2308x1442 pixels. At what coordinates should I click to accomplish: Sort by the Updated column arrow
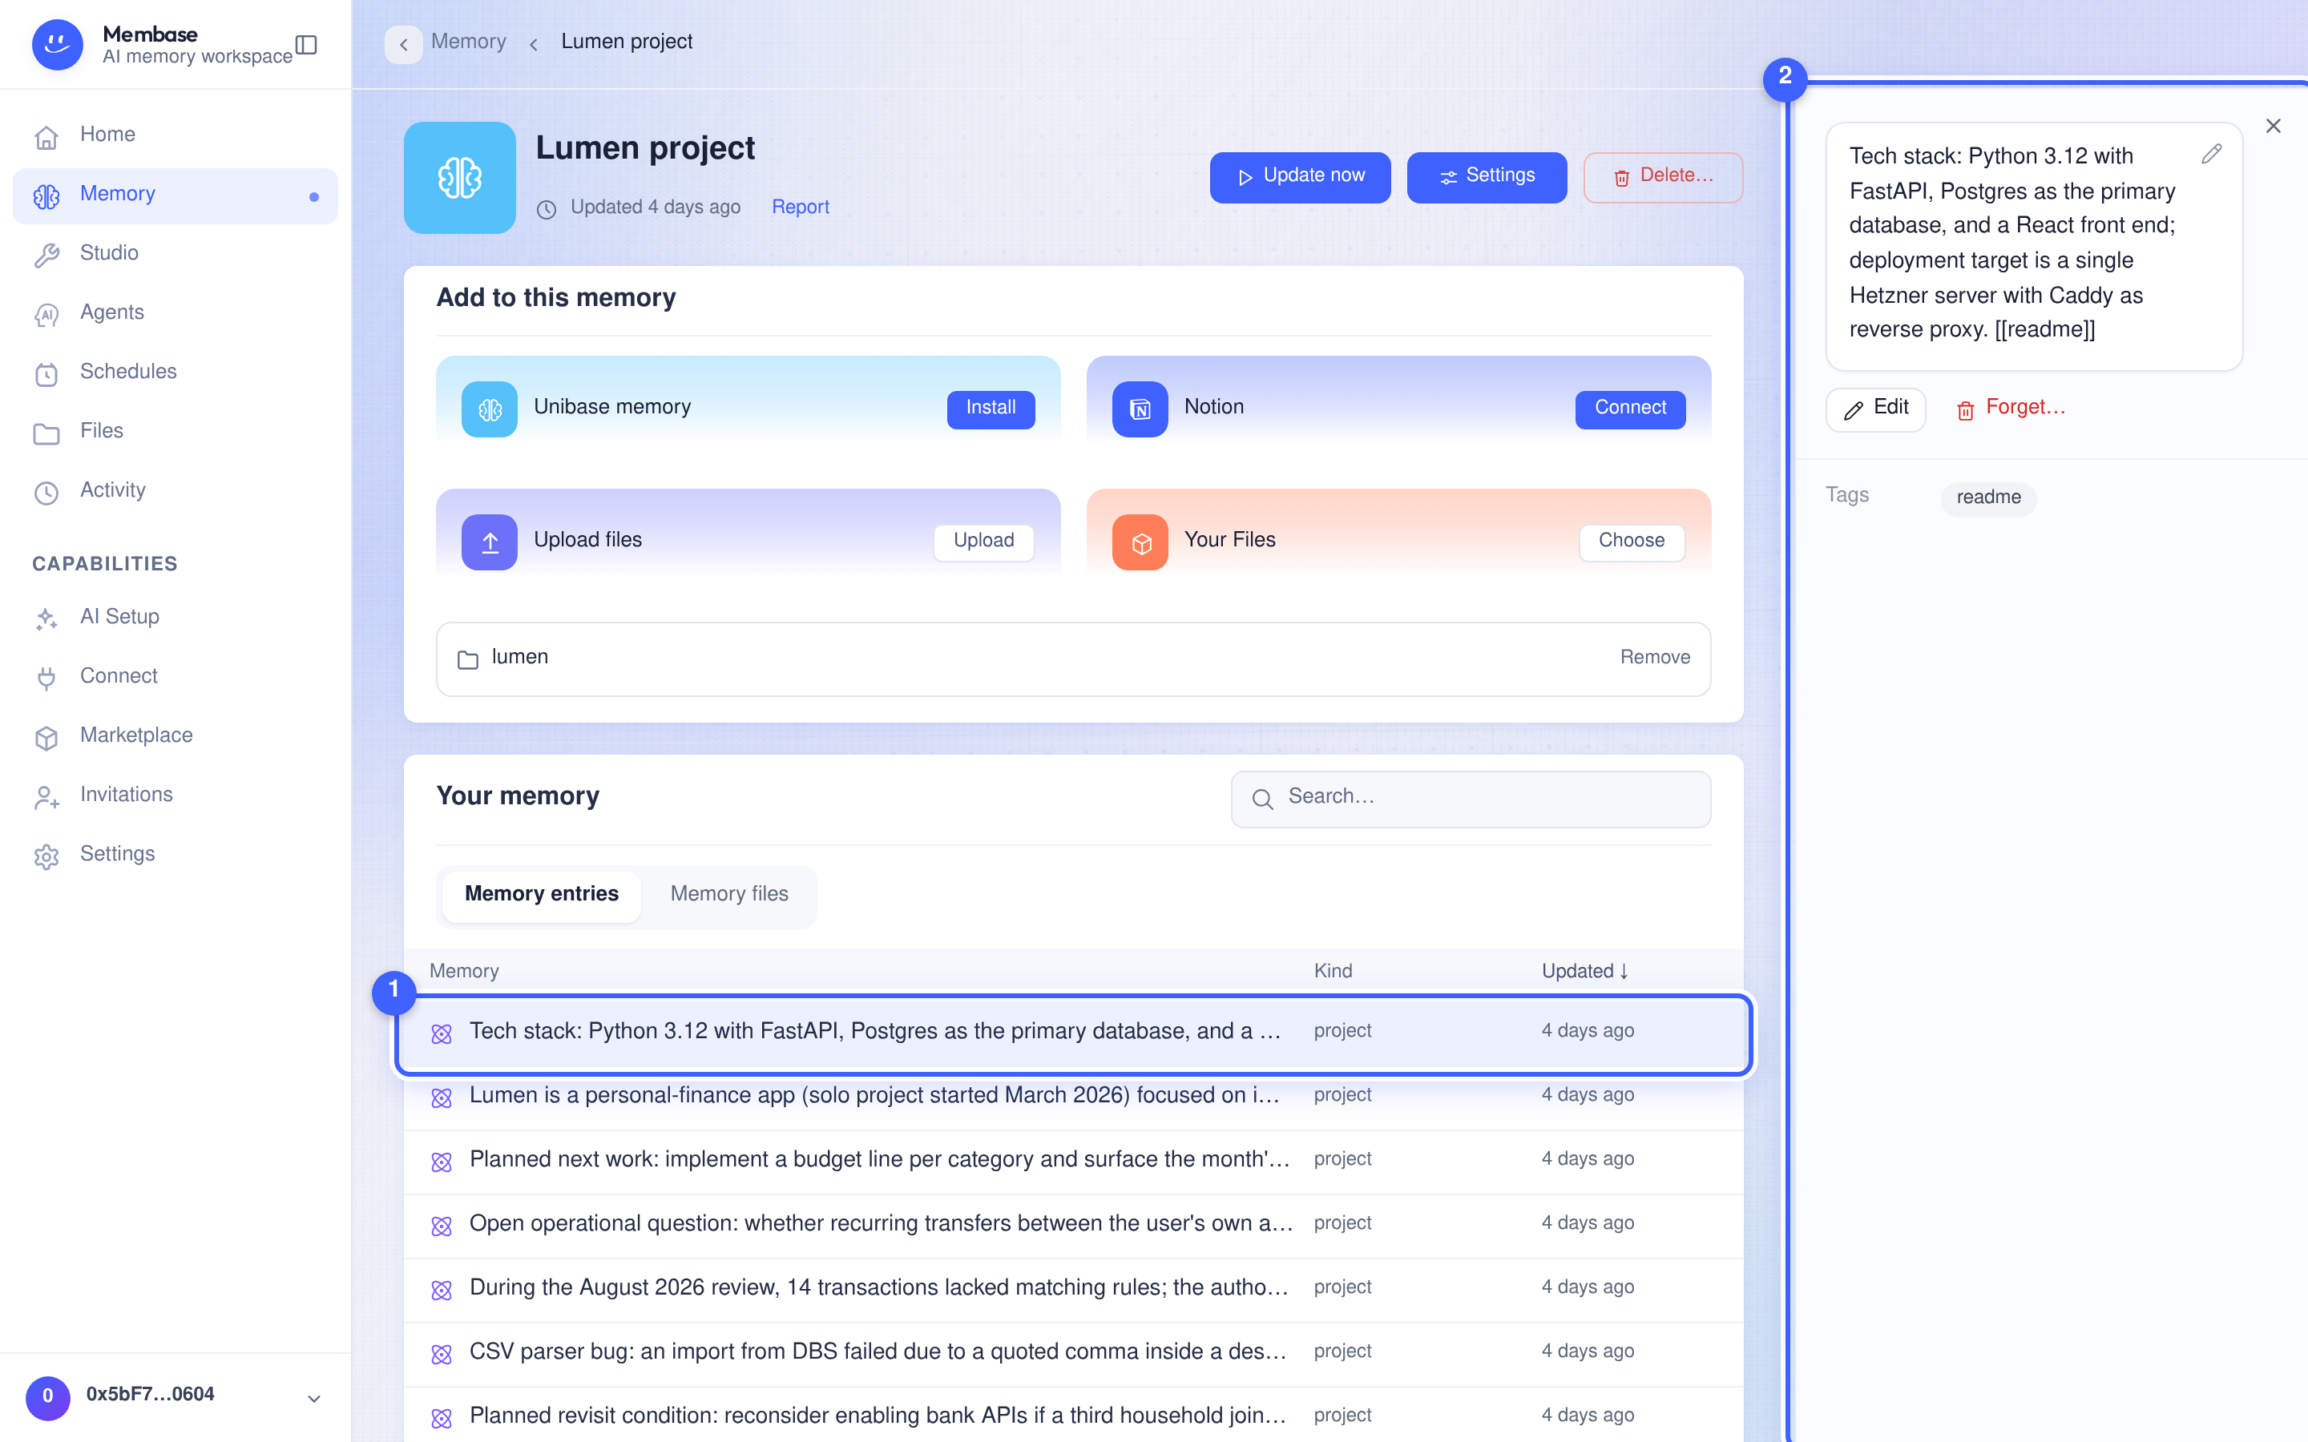[1624, 971]
